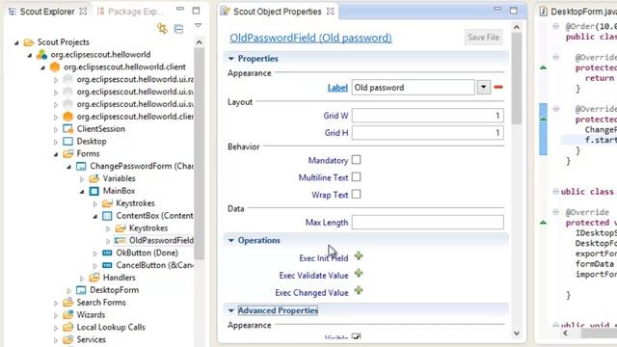The height and width of the screenshot is (347, 617).
Task: Click into the Grid W field
Action: 427,116
